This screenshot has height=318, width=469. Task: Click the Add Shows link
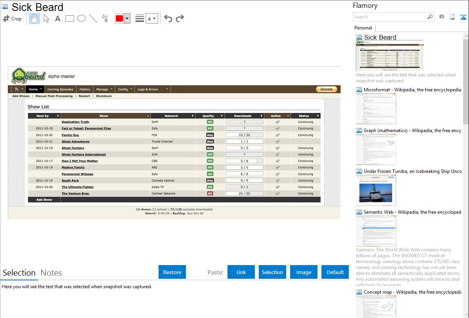pyautogui.click(x=21, y=96)
